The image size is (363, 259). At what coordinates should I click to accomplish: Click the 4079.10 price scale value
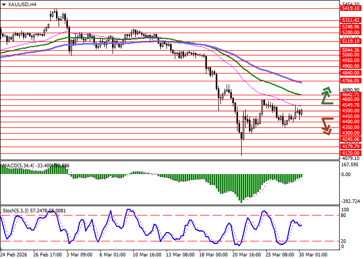click(351, 159)
